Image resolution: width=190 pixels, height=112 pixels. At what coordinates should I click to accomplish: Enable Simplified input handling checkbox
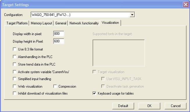(15, 79)
